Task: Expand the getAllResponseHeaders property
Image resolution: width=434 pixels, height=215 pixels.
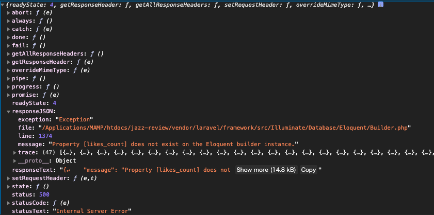Action: pos(9,54)
